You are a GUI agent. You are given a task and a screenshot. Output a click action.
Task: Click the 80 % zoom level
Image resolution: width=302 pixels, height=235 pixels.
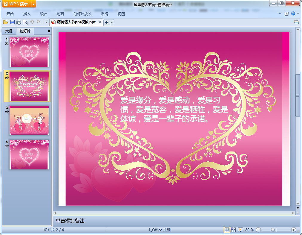coord(249,230)
